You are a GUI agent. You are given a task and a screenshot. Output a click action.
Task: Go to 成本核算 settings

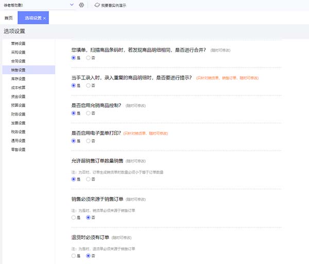click(x=19, y=88)
